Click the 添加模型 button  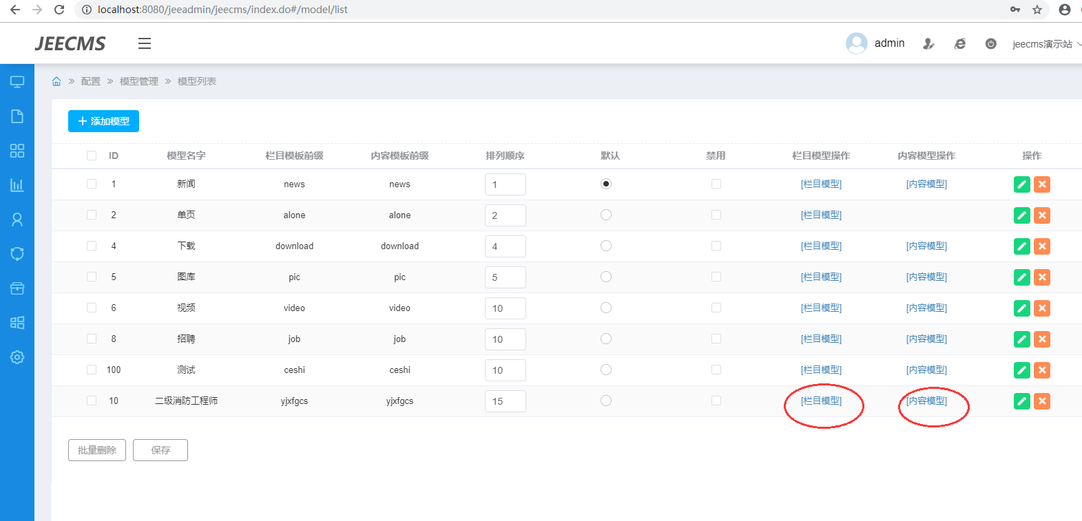[103, 121]
